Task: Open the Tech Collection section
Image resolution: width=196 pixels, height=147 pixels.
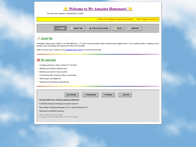Action: tap(98, 28)
